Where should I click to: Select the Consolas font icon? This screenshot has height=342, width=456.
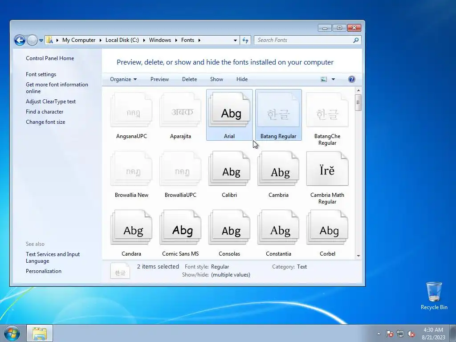[229, 228]
